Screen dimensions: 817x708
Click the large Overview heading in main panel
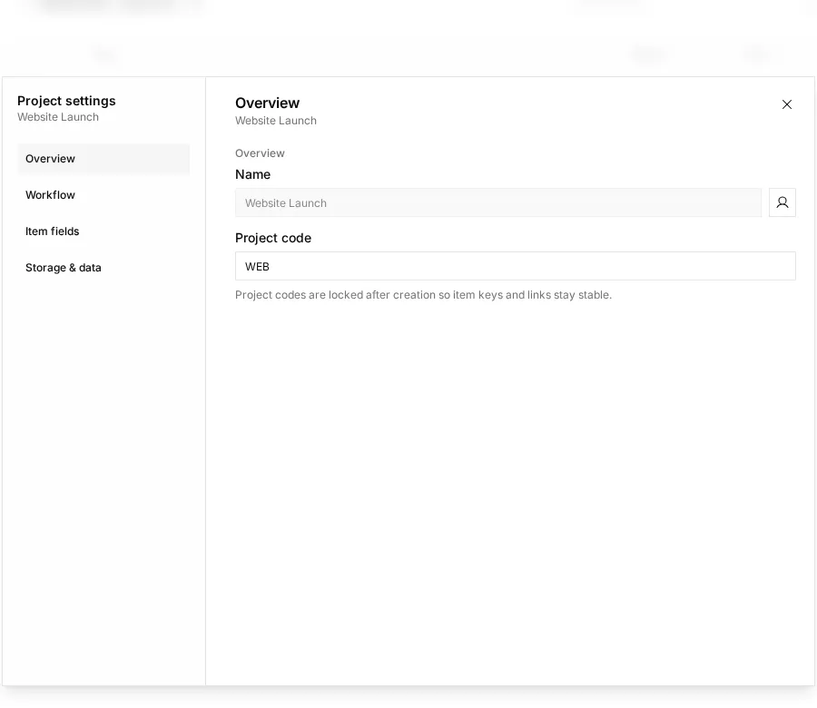pyautogui.click(x=267, y=103)
